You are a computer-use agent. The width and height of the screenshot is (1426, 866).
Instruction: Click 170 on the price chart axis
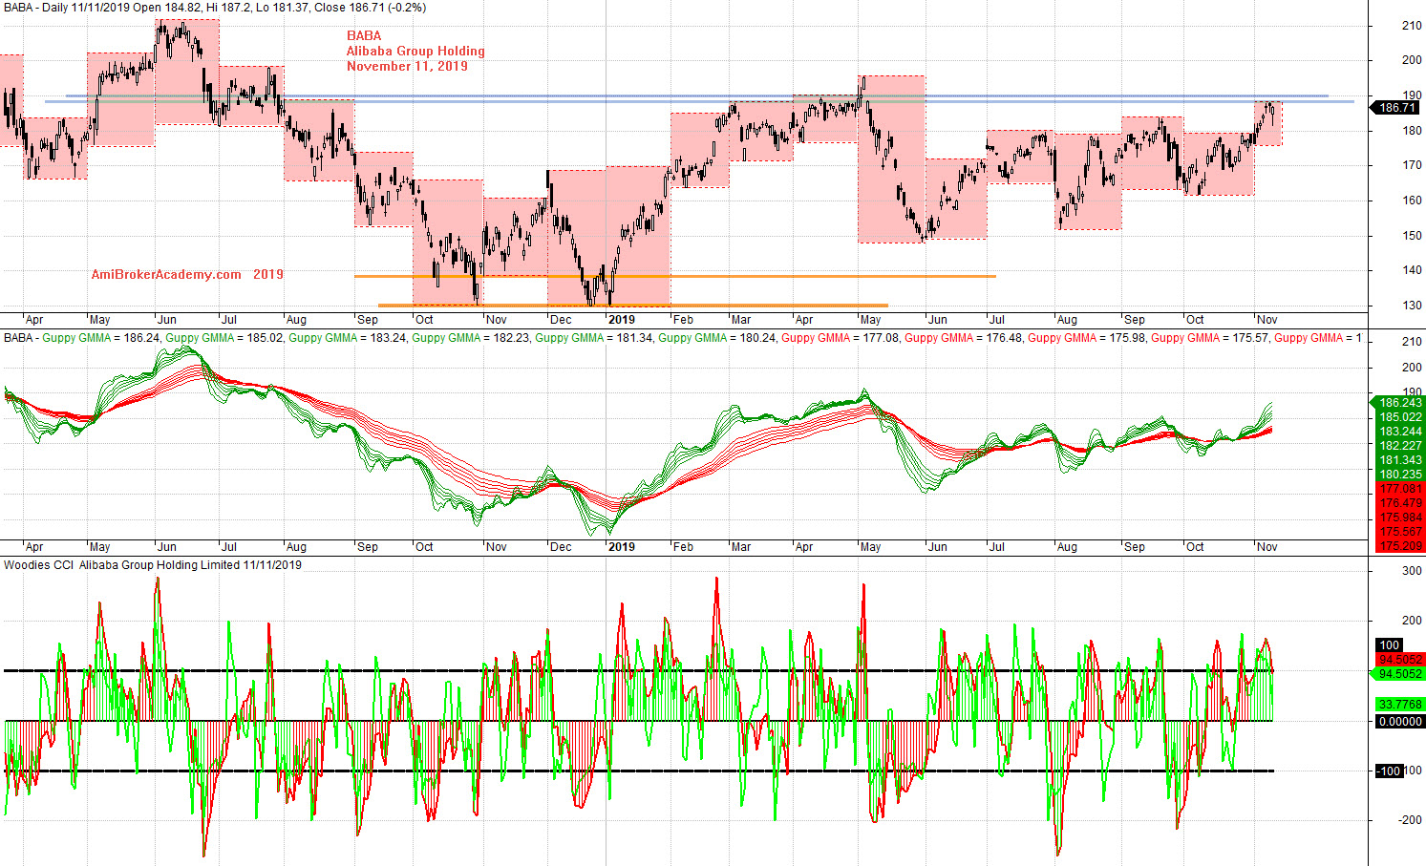click(x=1411, y=165)
